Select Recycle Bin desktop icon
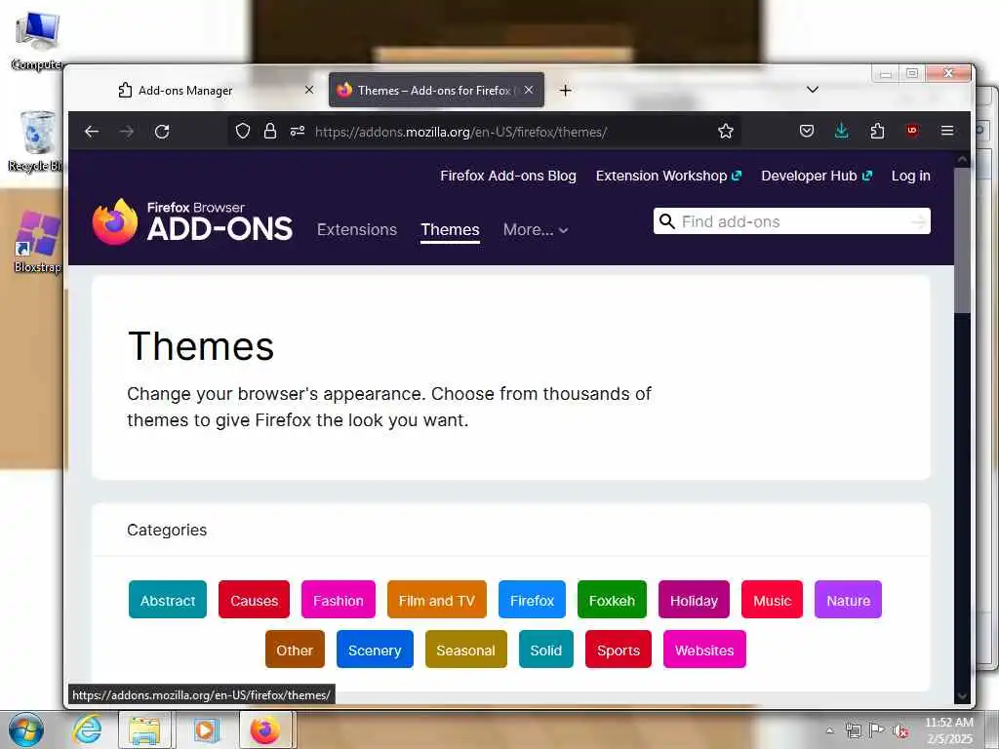Image resolution: width=999 pixels, height=749 pixels. (36, 141)
